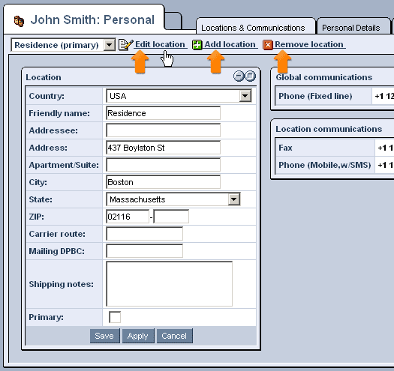
Task: Click the Friendly name field containing Residence
Action: coord(163,113)
